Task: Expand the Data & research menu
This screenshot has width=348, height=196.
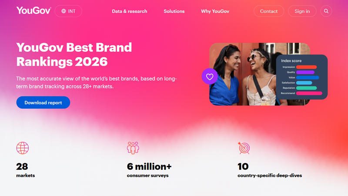Action: [129, 11]
